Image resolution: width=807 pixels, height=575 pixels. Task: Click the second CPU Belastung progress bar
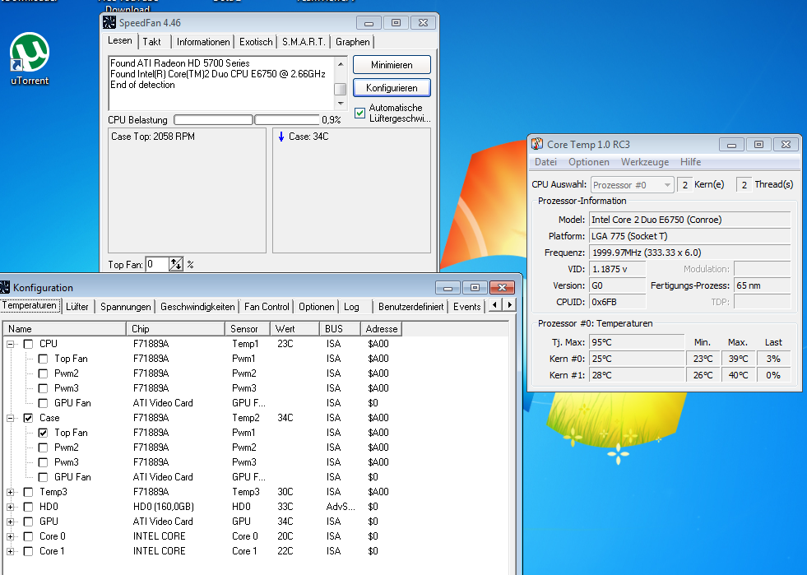pos(286,120)
